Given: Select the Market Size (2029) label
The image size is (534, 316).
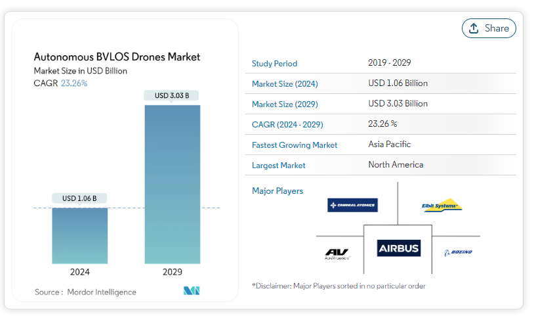Looking at the screenshot, I should pyautogui.click(x=284, y=104).
